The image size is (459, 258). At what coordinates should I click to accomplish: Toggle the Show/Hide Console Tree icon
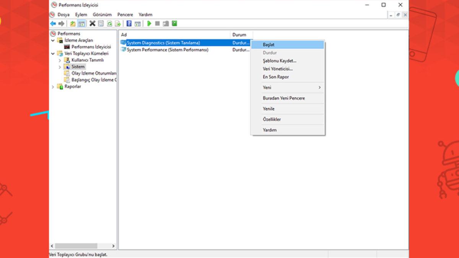[x=81, y=23]
